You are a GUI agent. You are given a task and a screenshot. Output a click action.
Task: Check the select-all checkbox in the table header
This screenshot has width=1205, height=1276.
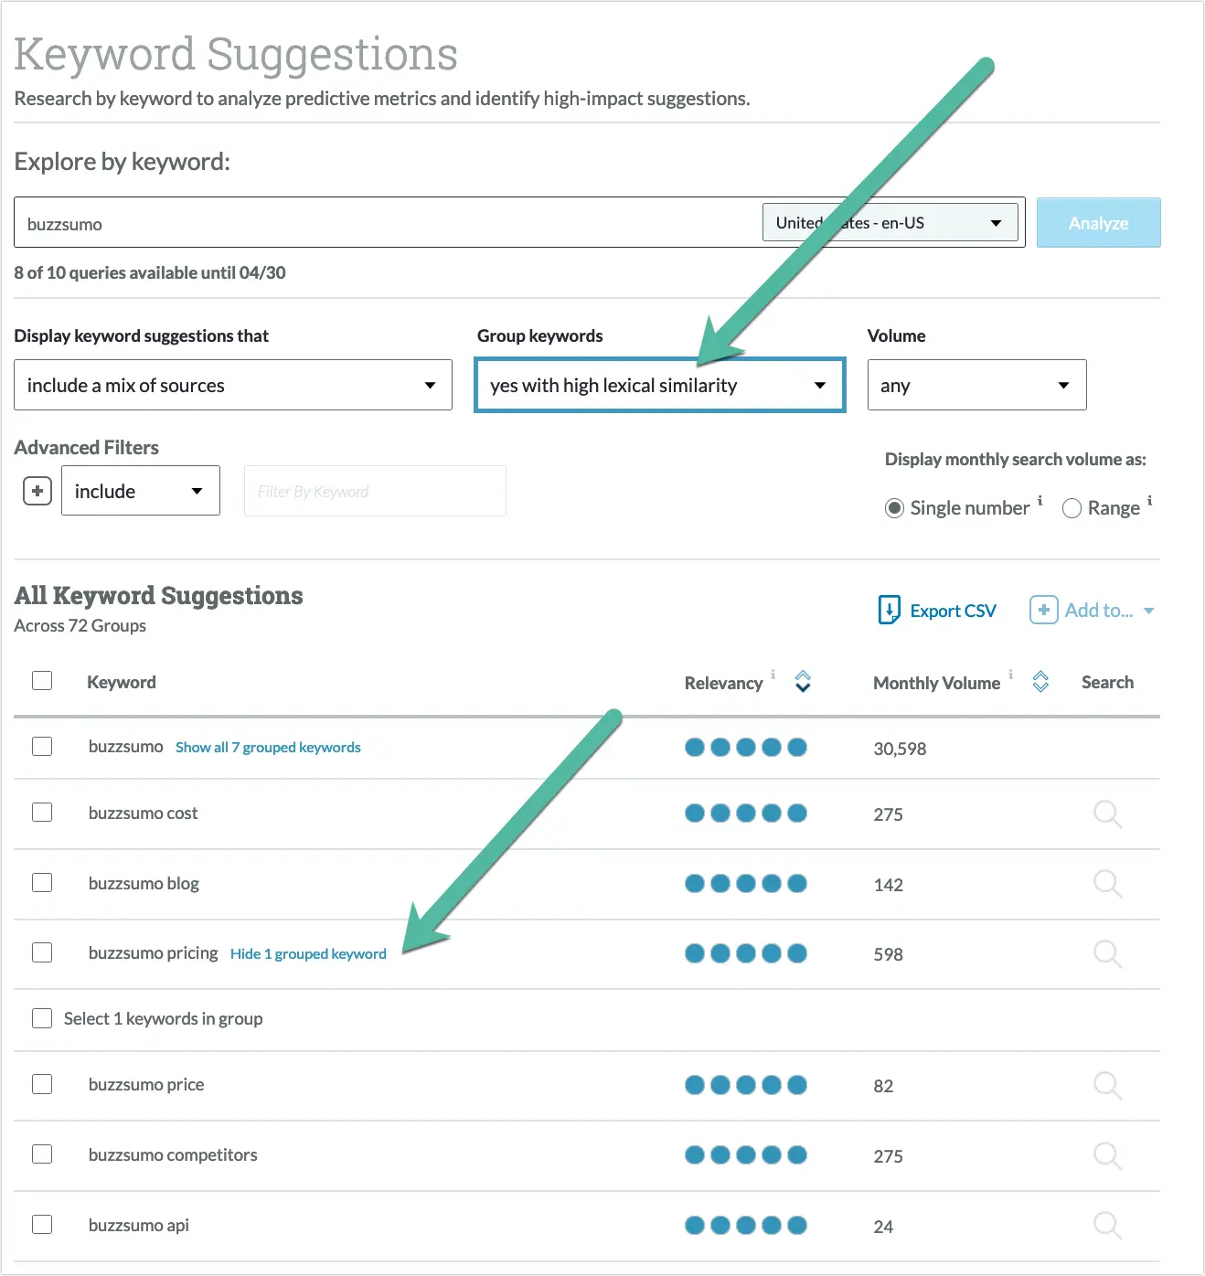pyautogui.click(x=42, y=680)
